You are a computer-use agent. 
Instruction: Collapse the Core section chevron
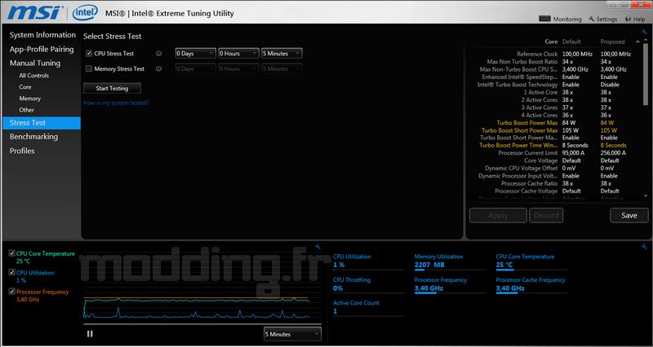coord(637,42)
